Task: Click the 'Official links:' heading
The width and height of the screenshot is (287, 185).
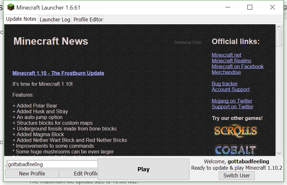Action: [x=236, y=41]
